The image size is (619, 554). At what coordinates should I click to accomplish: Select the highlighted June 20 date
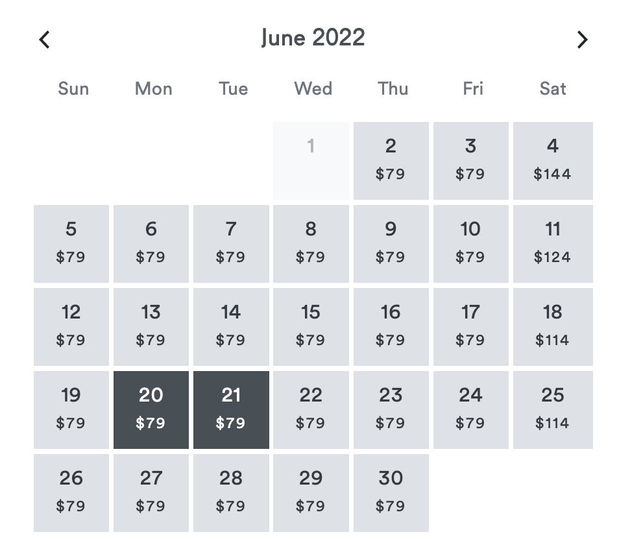pos(151,410)
